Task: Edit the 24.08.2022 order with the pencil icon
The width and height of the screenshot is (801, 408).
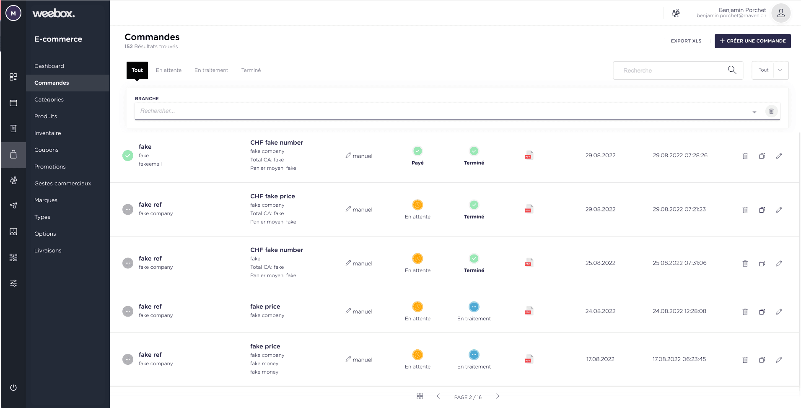Action: click(x=780, y=312)
